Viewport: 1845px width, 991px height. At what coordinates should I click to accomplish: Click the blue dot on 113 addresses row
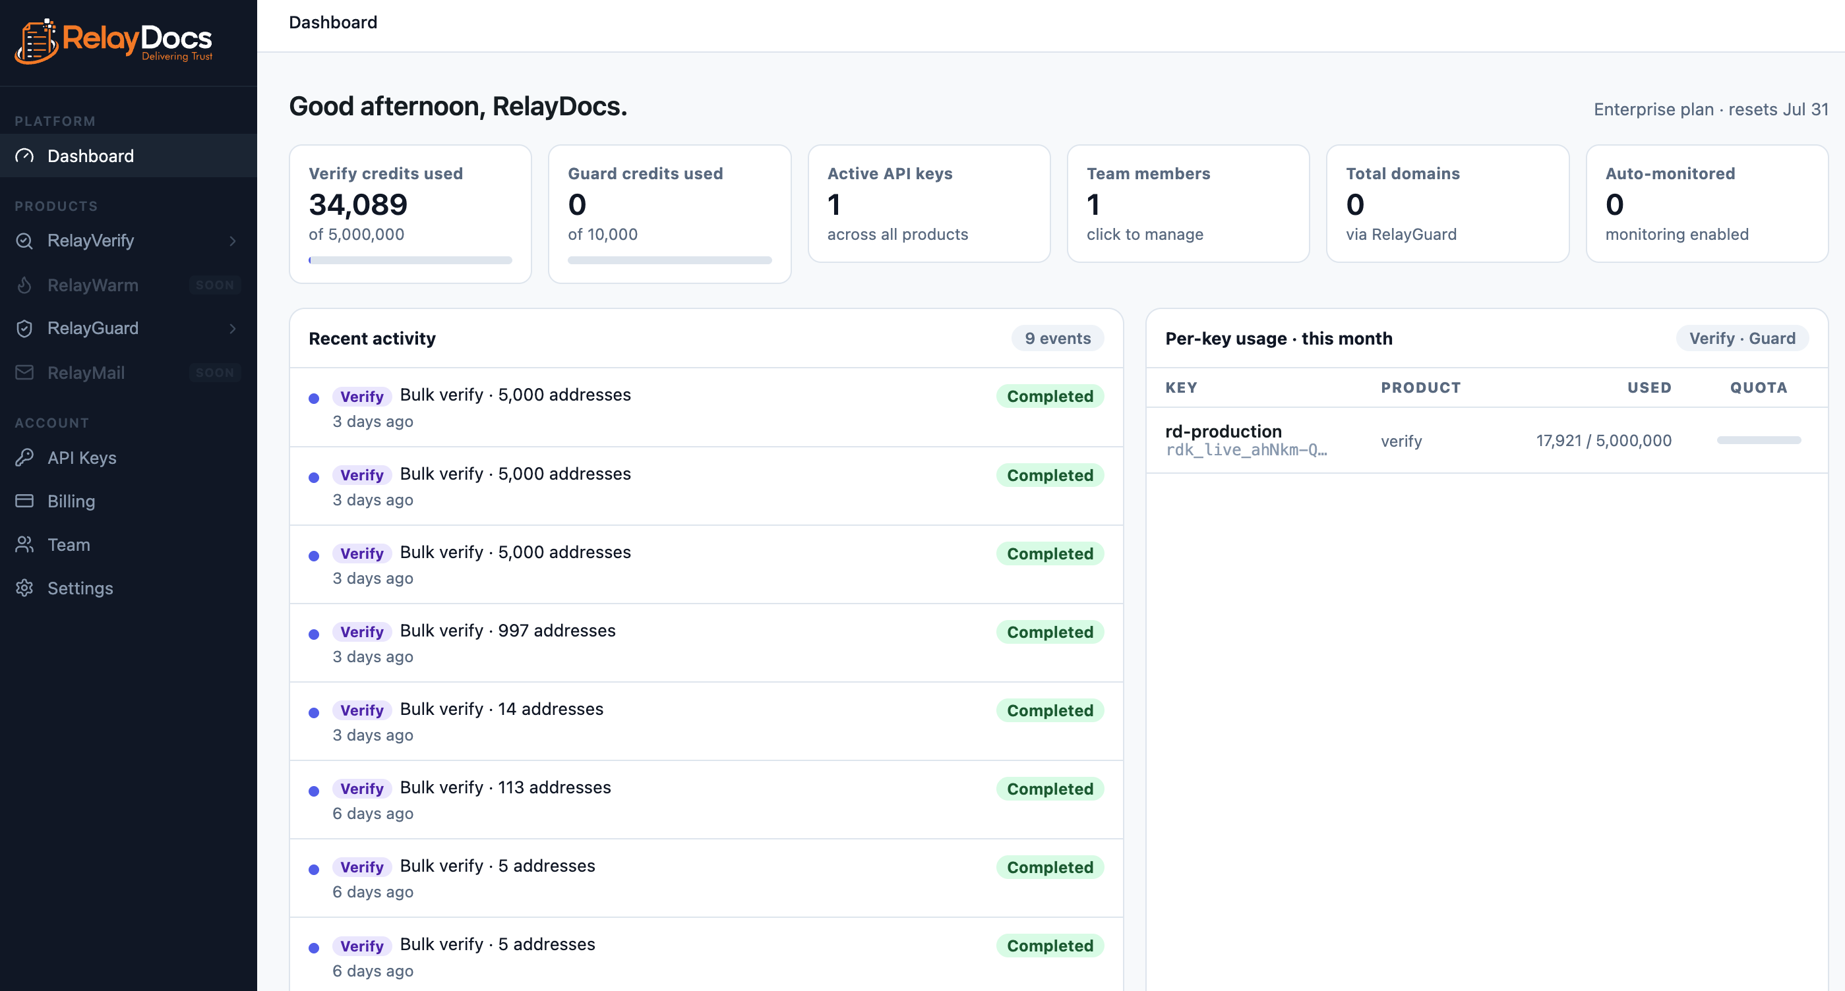[x=314, y=791]
